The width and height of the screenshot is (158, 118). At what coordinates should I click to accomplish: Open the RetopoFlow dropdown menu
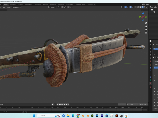(17, 7)
